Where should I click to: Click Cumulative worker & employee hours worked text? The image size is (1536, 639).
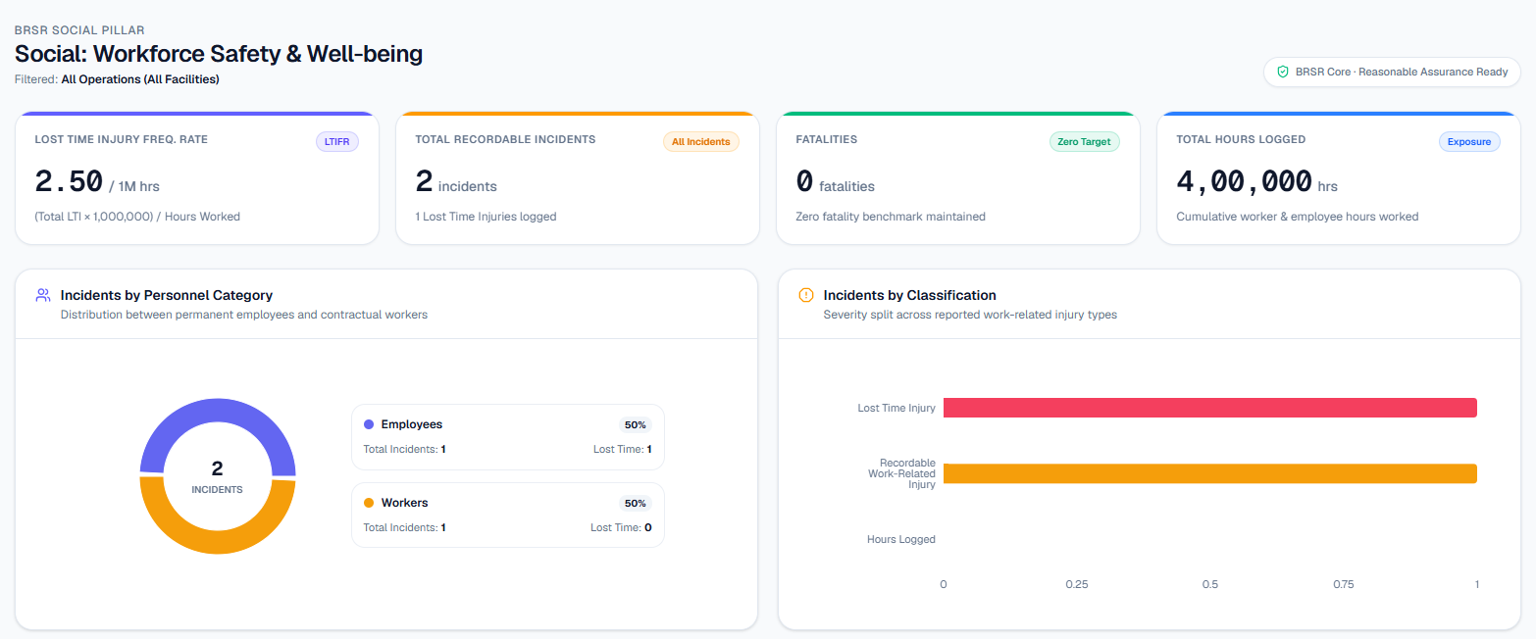tap(1297, 217)
